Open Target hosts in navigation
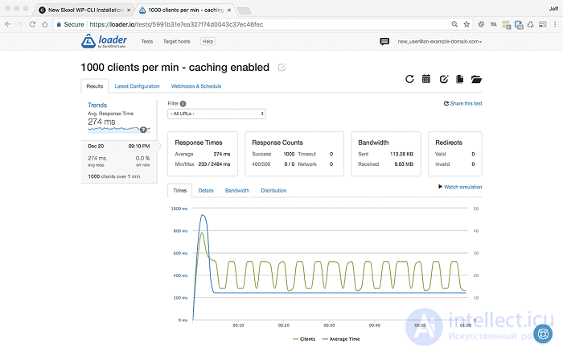 [x=177, y=41]
